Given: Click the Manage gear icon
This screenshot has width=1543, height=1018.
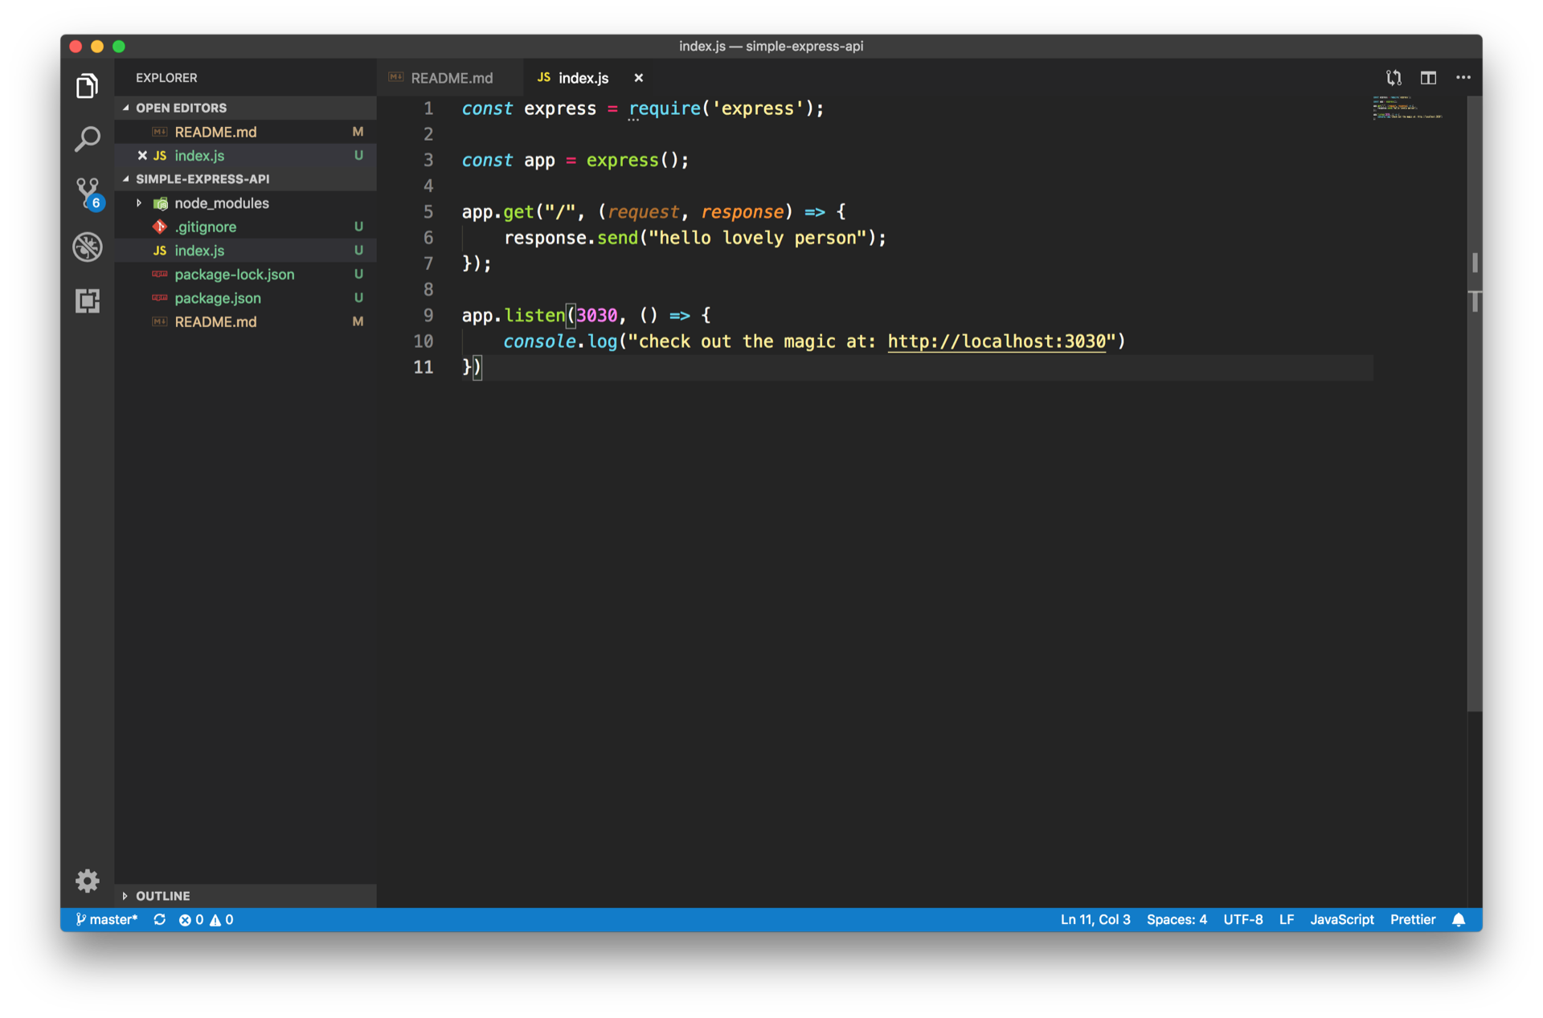Looking at the screenshot, I should [87, 881].
